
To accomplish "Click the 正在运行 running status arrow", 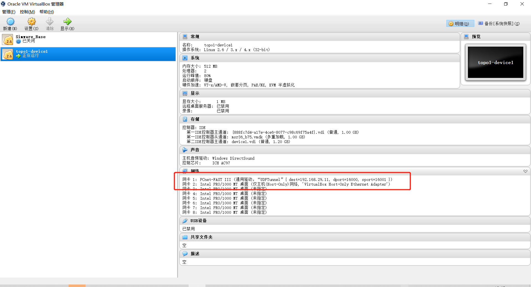I will (x=18, y=56).
